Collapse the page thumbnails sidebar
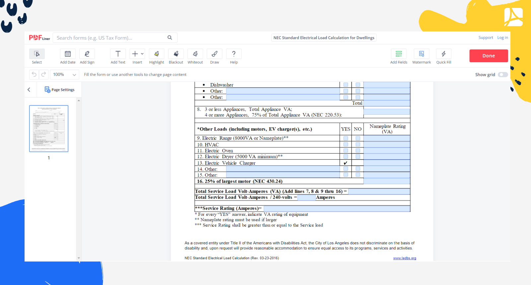The image size is (531, 285). pos(29,90)
